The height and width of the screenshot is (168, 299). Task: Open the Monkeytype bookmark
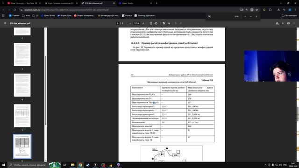[108, 15]
